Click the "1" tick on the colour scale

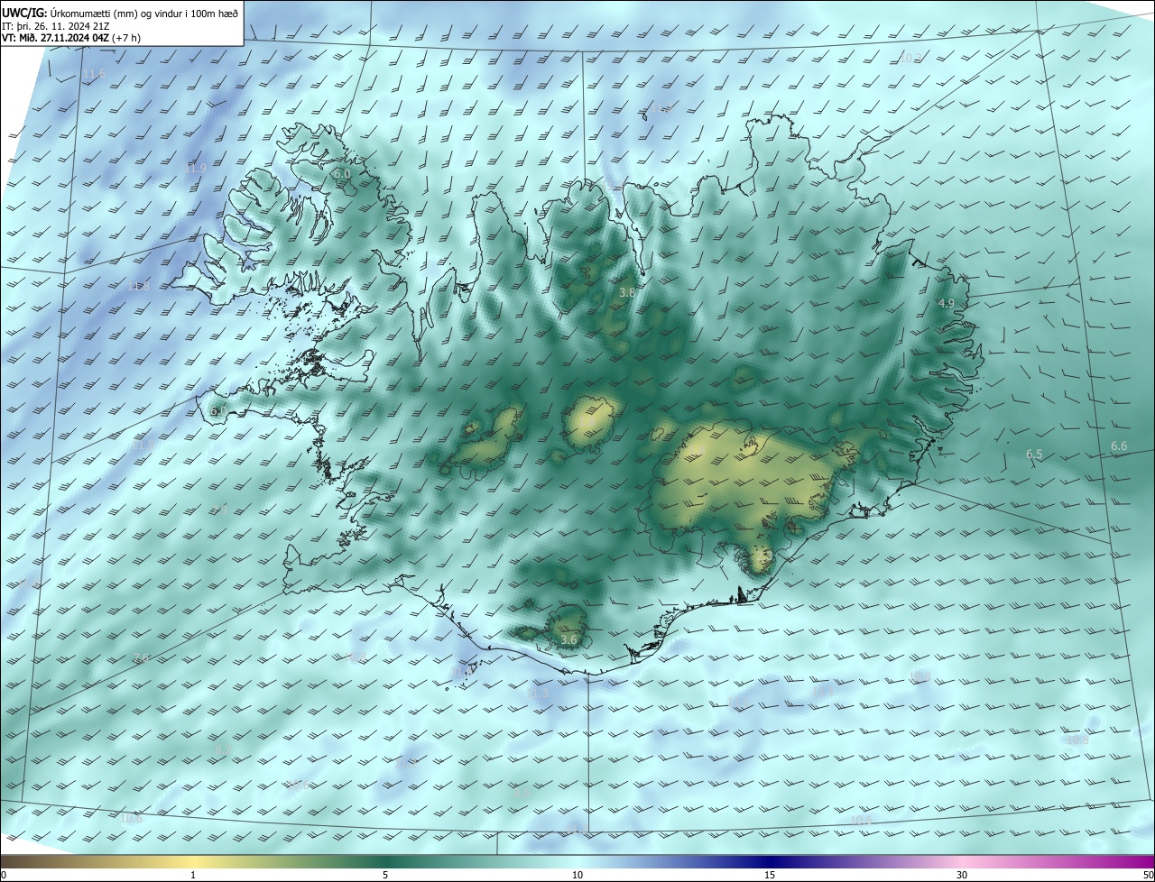(x=193, y=875)
